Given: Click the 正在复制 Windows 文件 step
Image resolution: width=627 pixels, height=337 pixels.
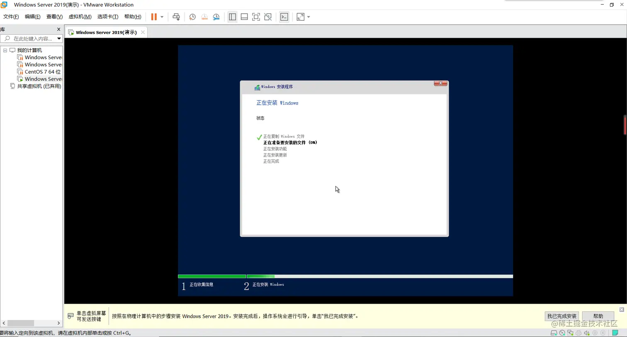Looking at the screenshot, I should (x=284, y=136).
